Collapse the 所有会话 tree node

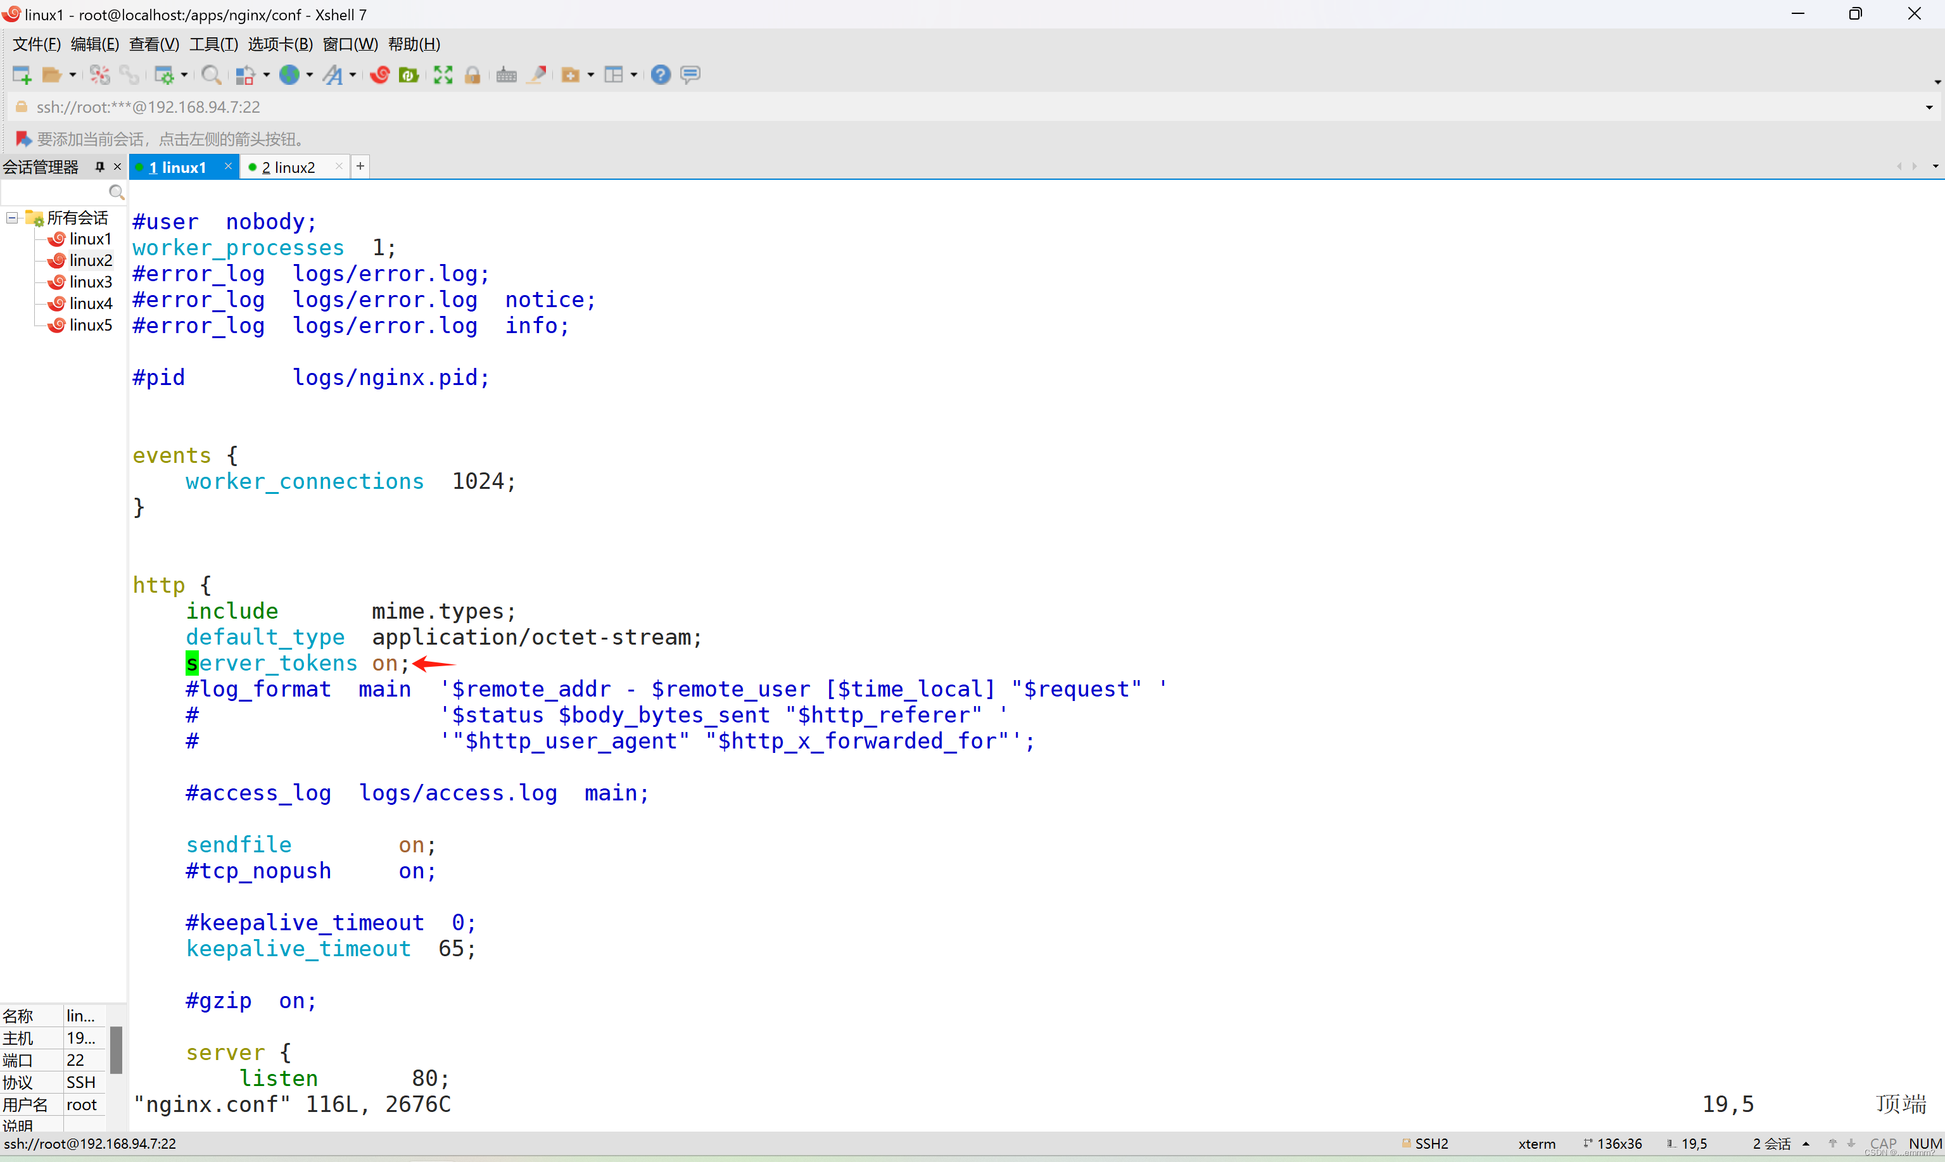tap(13, 218)
